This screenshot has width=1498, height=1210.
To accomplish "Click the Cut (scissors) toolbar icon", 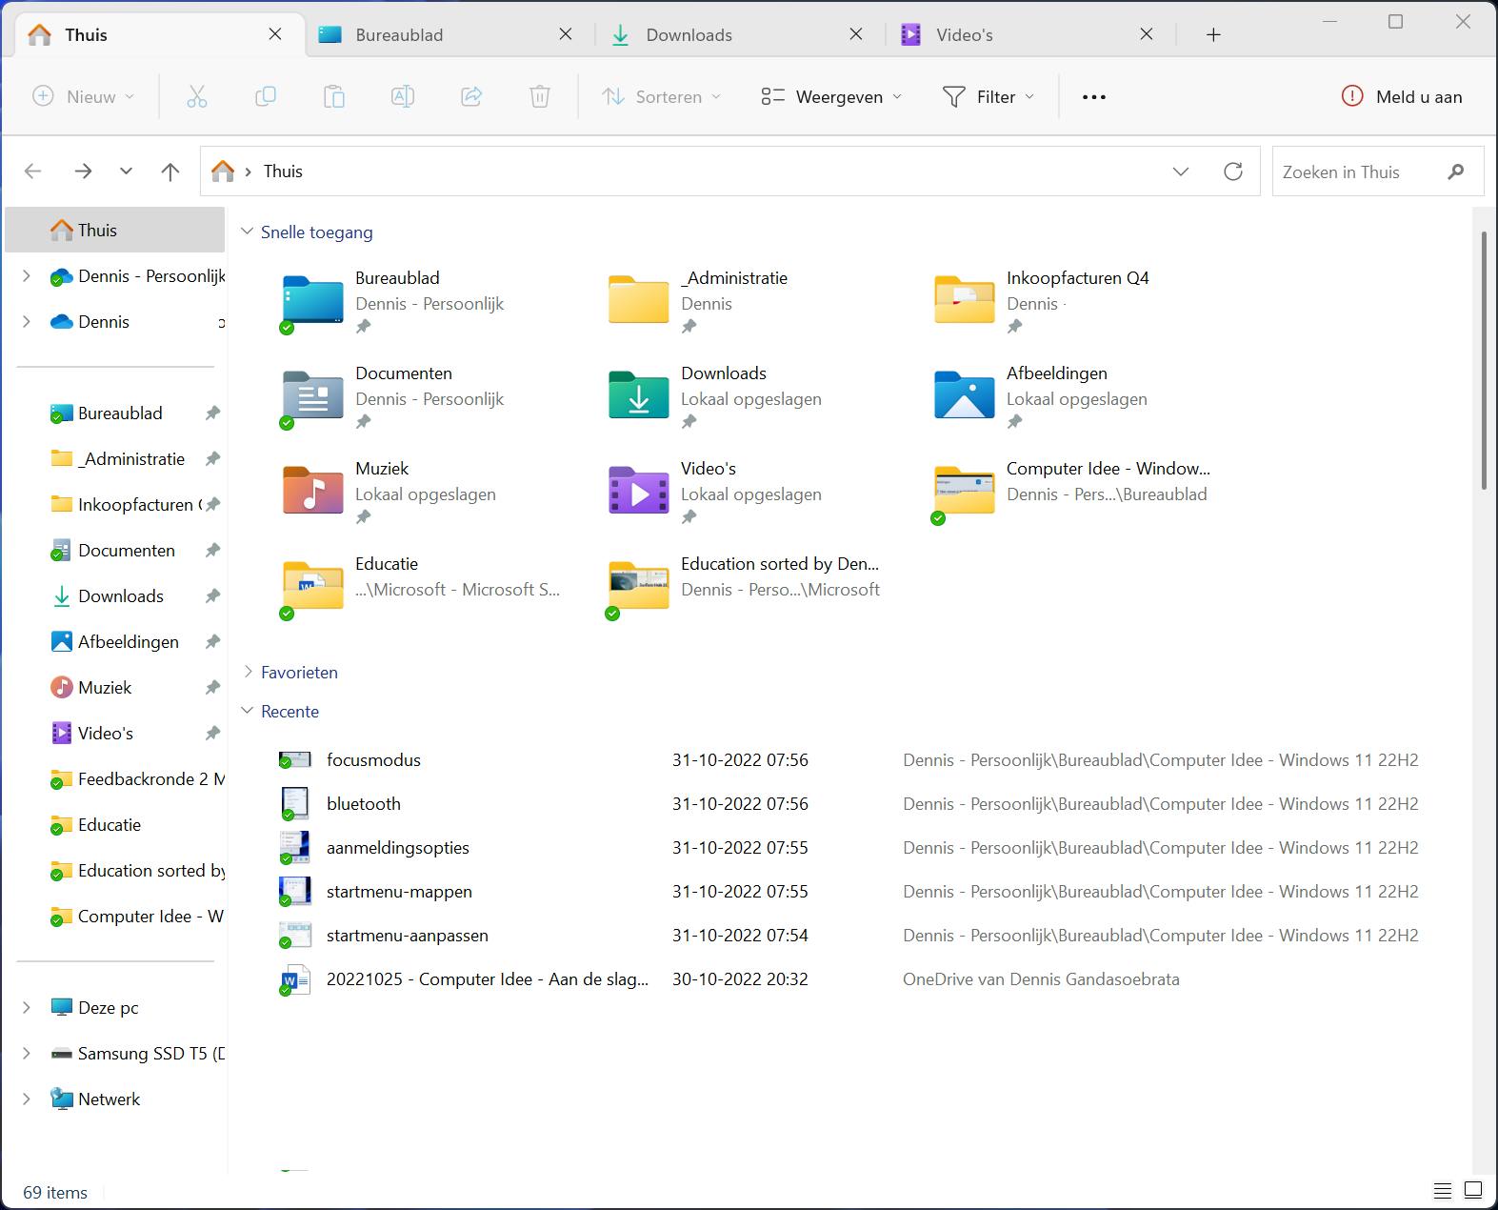I will coord(197,96).
